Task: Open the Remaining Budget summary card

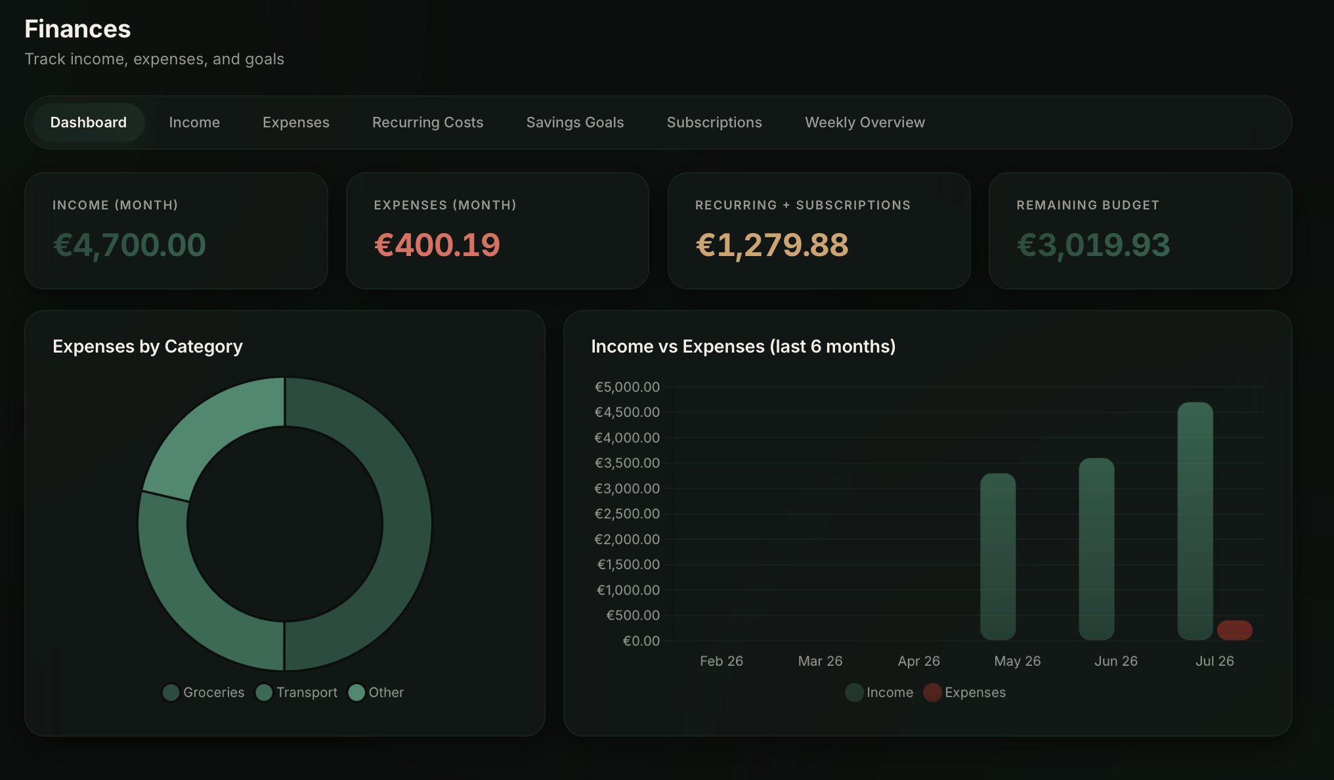Action: (1140, 230)
